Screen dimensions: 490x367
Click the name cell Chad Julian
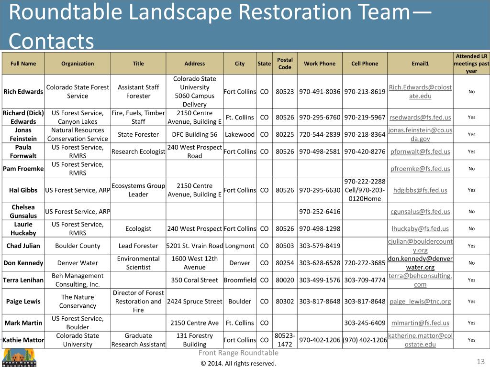[x=23, y=246]
